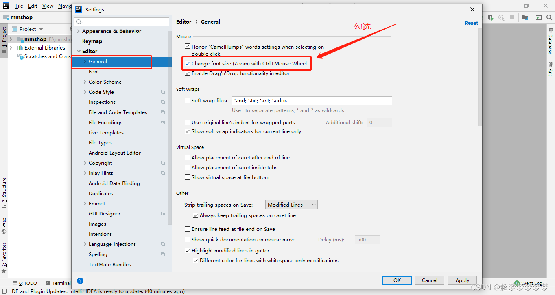Click the profile-scope icon beside Inspections
The height and width of the screenshot is (295, 555).
coord(163,102)
